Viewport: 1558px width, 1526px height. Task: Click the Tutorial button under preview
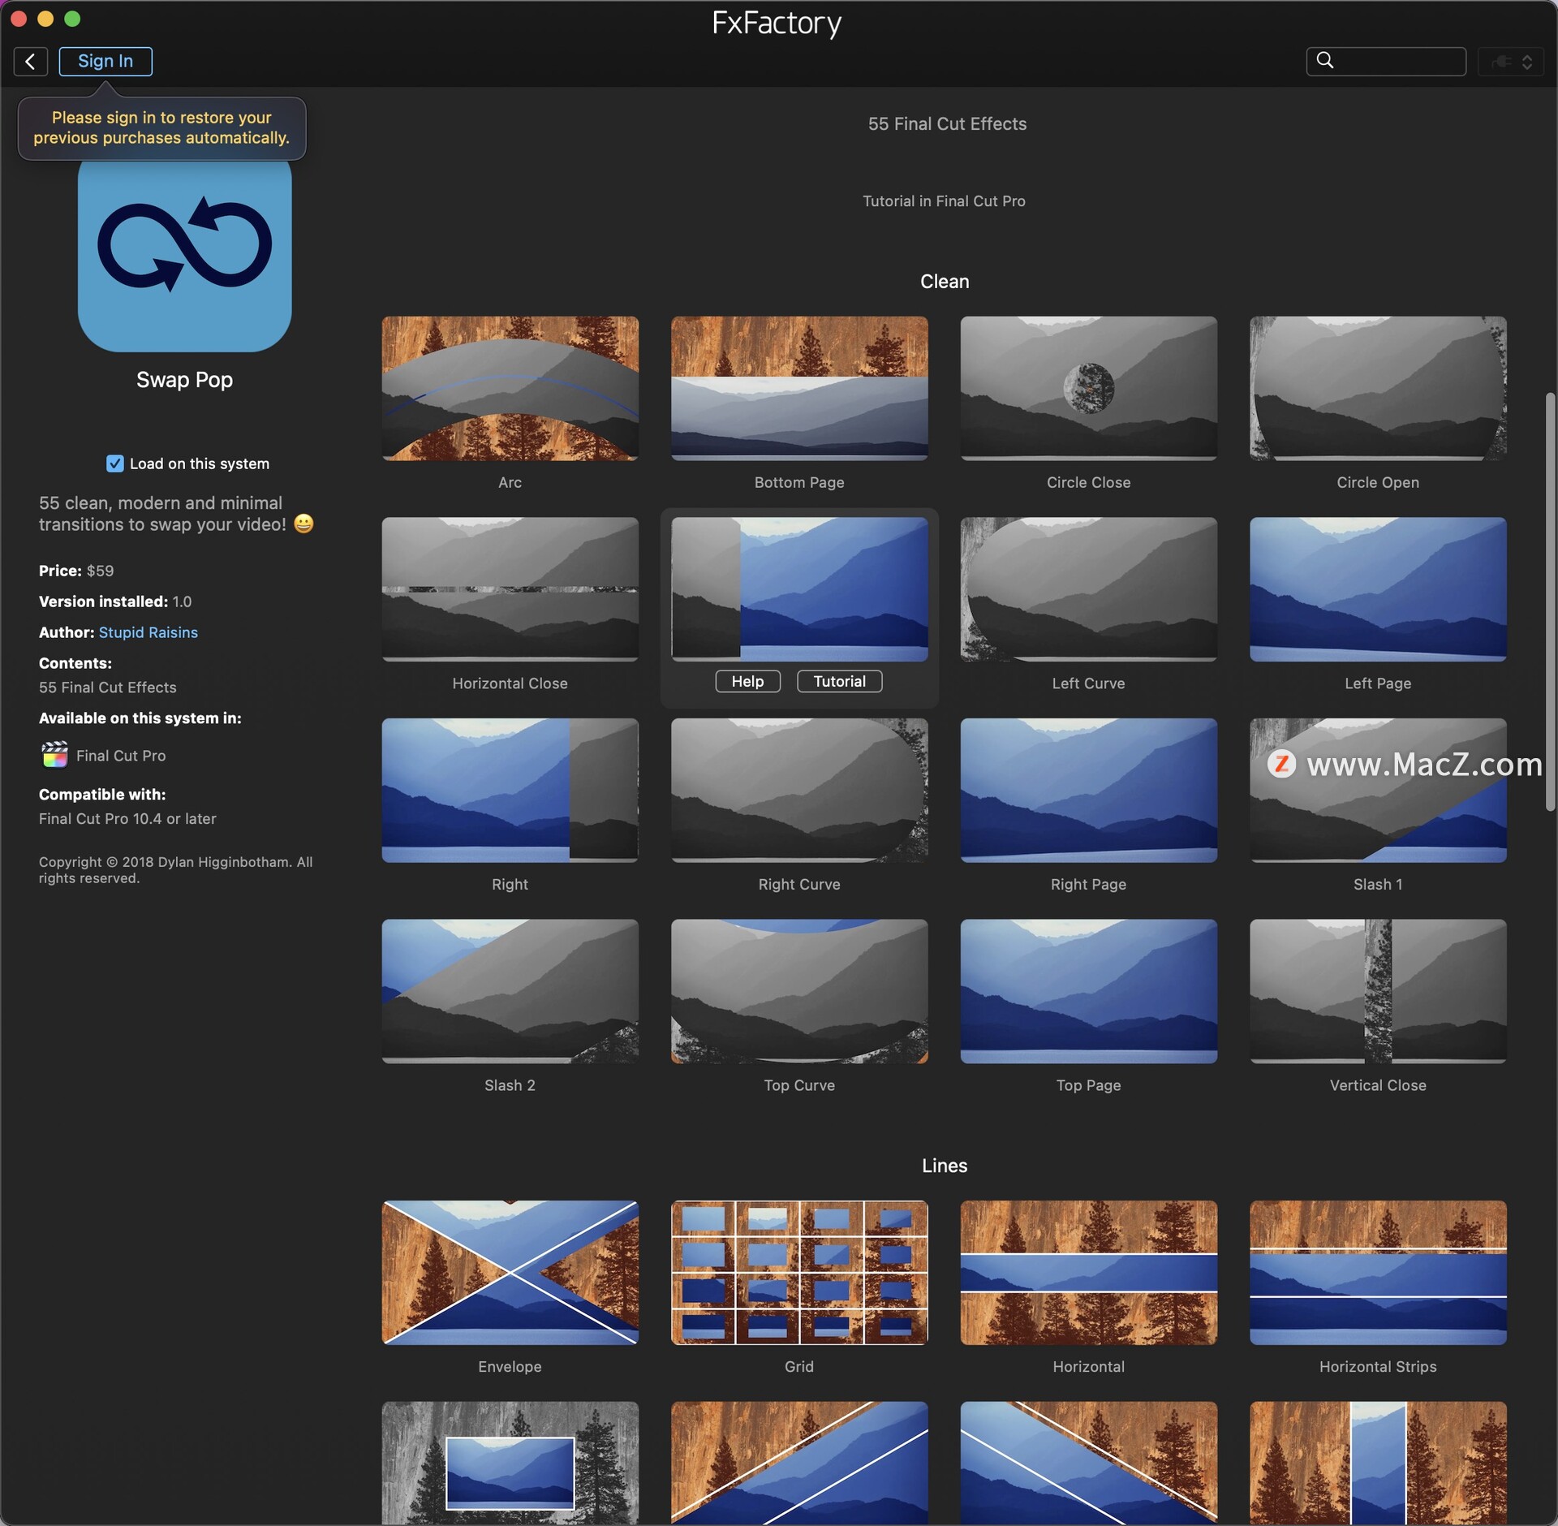[x=839, y=681]
